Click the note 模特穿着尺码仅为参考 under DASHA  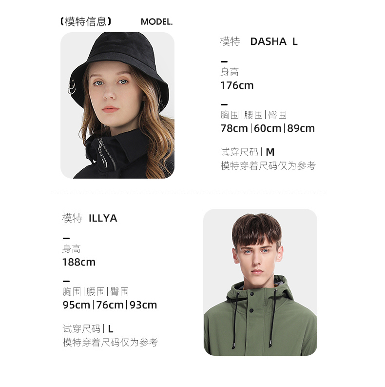pos(268,165)
